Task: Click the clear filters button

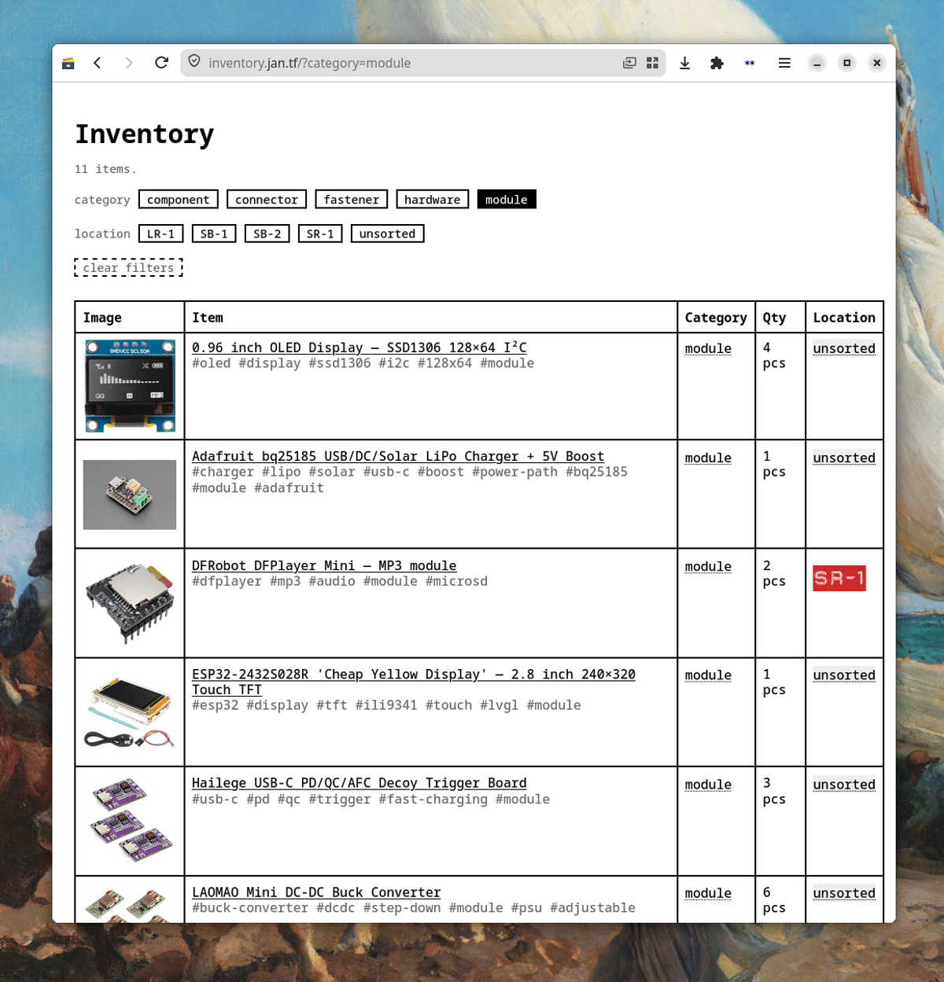Action: (128, 267)
